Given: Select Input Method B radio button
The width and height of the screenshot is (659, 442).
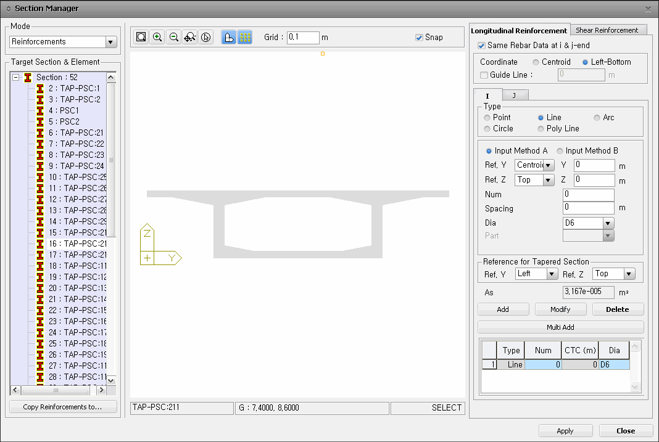Looking at the screenshot, I should coord(560,150).
